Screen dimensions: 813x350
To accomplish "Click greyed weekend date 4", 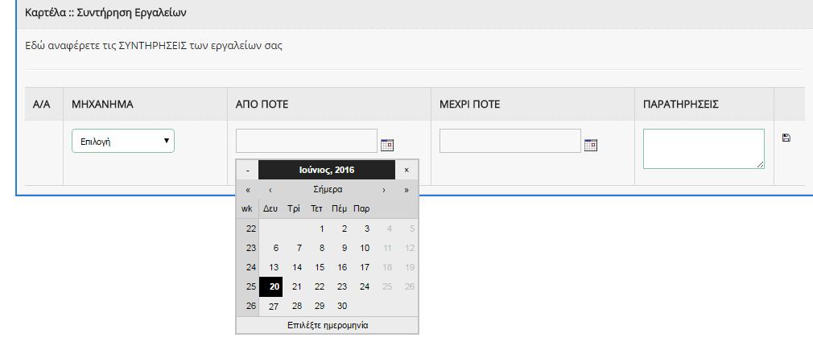I will 390,229.
